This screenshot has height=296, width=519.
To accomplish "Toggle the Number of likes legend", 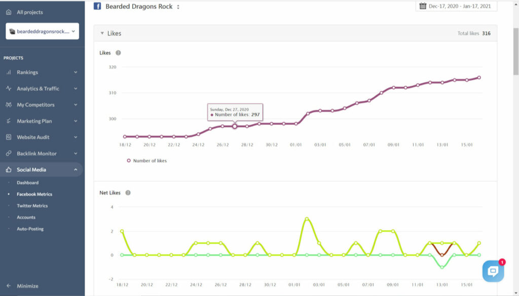I will tap(147, 161).
